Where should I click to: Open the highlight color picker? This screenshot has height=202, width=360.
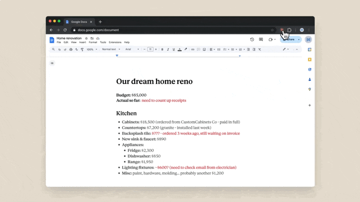tap(185, 49)
